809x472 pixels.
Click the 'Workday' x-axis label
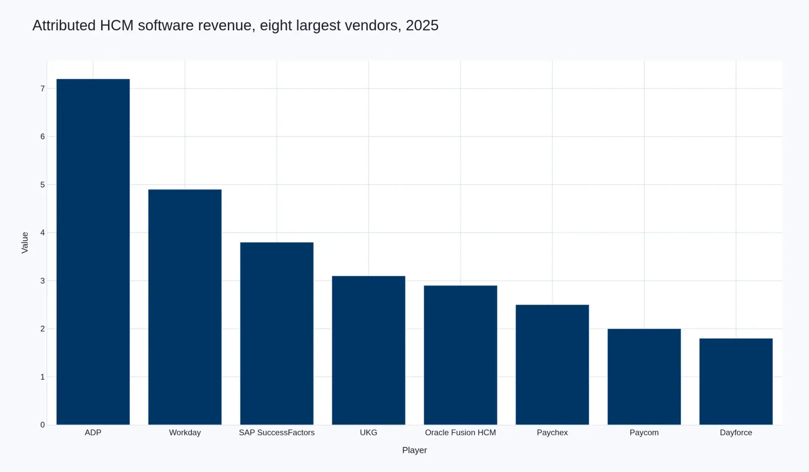[185, 432]
